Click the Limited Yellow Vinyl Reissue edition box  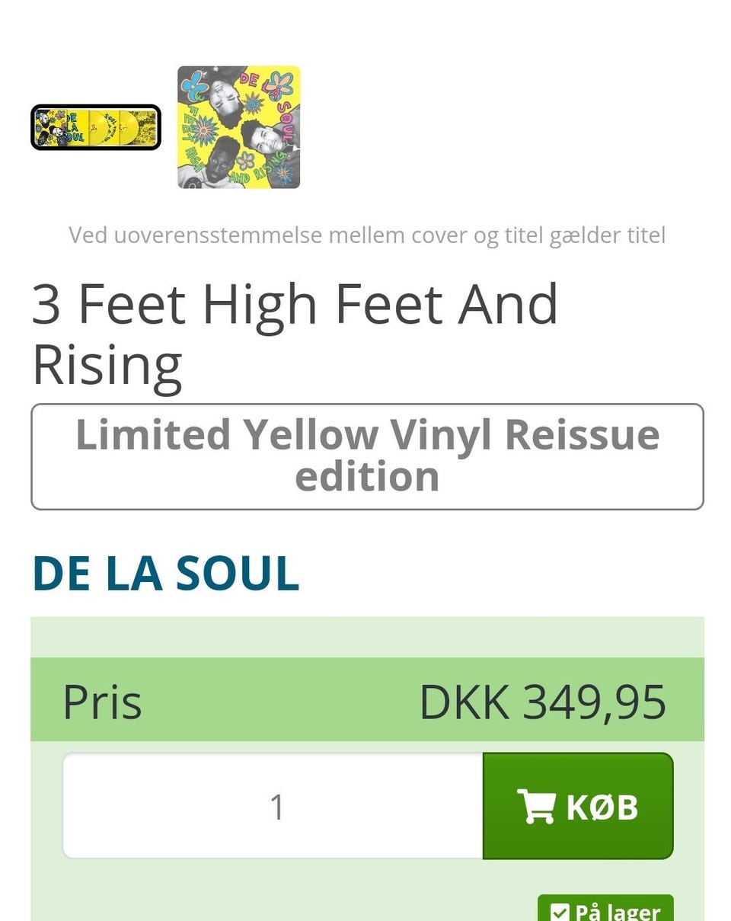click(x=367, y=456)
